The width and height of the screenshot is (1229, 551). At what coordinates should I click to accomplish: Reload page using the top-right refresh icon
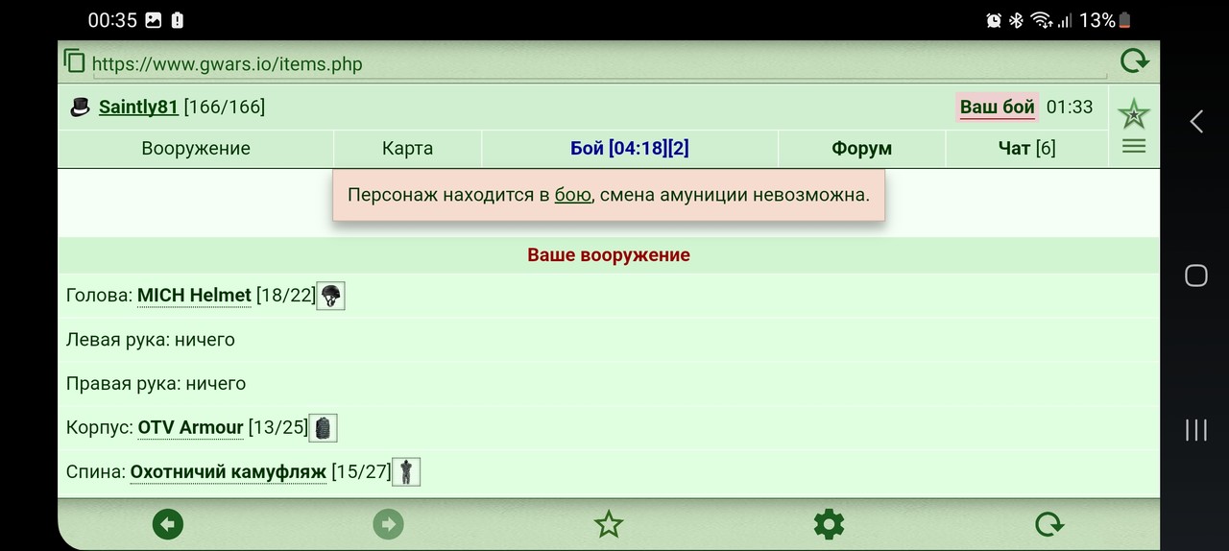[x=1134, y=61]
